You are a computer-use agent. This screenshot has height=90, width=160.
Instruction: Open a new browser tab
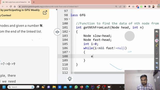coord(34,2)
